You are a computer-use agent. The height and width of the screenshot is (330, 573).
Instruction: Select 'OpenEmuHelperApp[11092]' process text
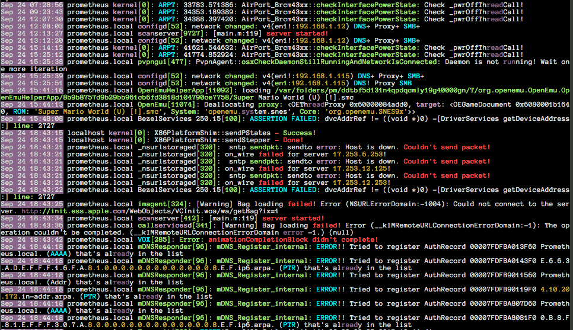click(187, 91)
